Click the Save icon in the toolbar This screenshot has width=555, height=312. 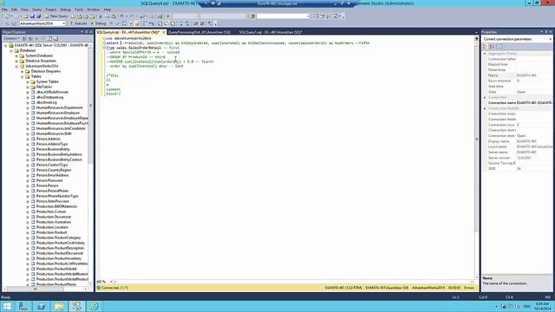point(32,16)
